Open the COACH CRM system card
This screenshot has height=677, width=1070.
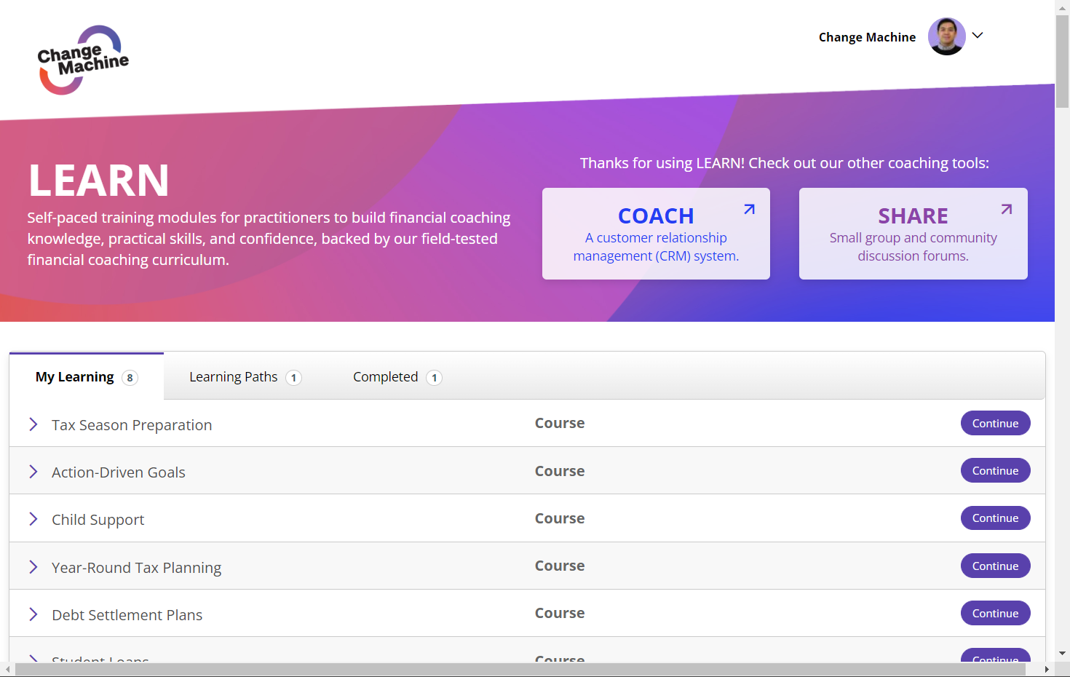(656, 234)
